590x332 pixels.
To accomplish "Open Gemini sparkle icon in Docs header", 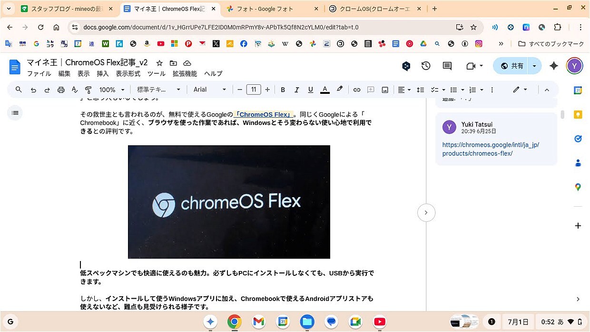I will click(553, 66).
